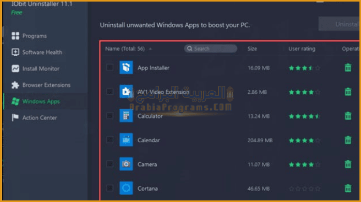Click the User rating column header
The height and width of the screenshot is (202, 361).
coord(302,48)
